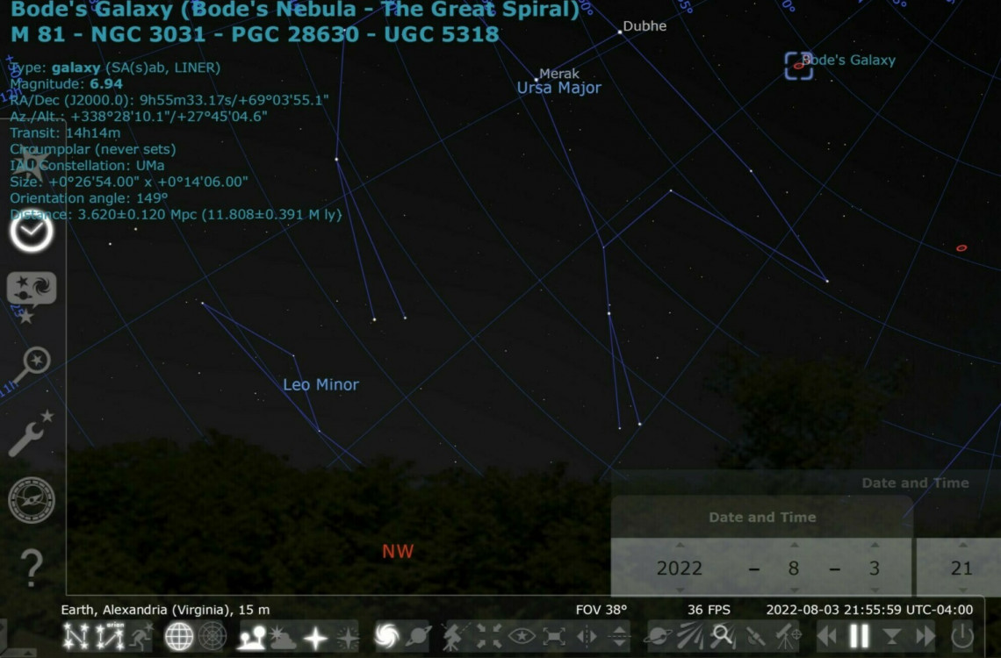
Task: Toggle planet labels ringed planet icon
Action: coord(418,636)
